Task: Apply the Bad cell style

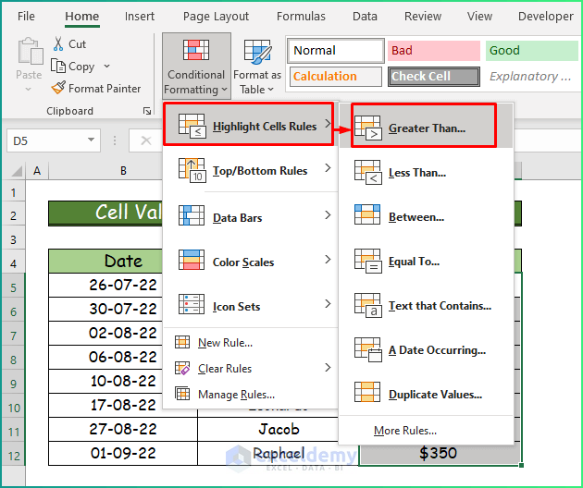Action: [433, 51]
